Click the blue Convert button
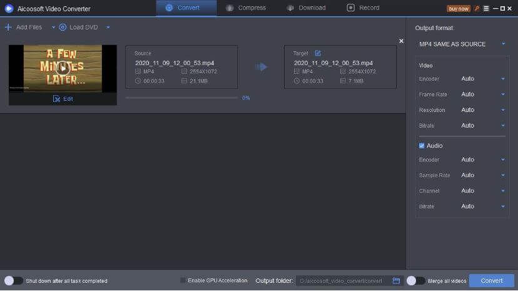518x291 pixels. [x=491, y=281]
